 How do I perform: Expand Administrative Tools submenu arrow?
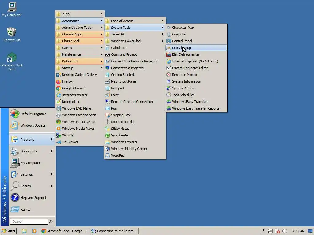101,28
